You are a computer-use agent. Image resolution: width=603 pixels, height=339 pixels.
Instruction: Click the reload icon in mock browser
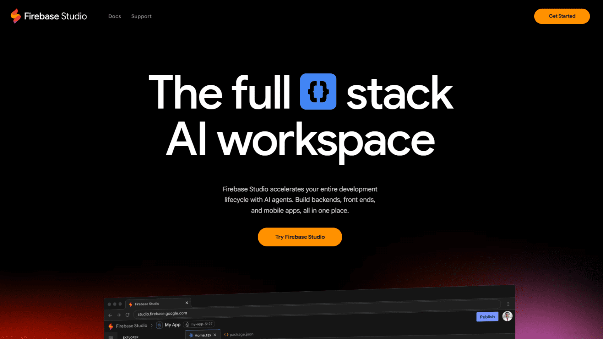point(128,315)
